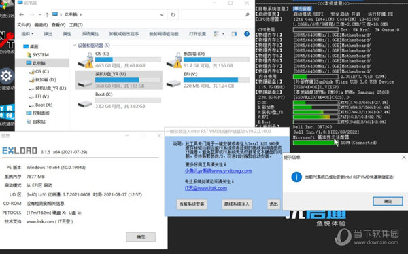Open the 组织 dropdown in Explorer toolbar
408x254 pixels.
[27, 34]
